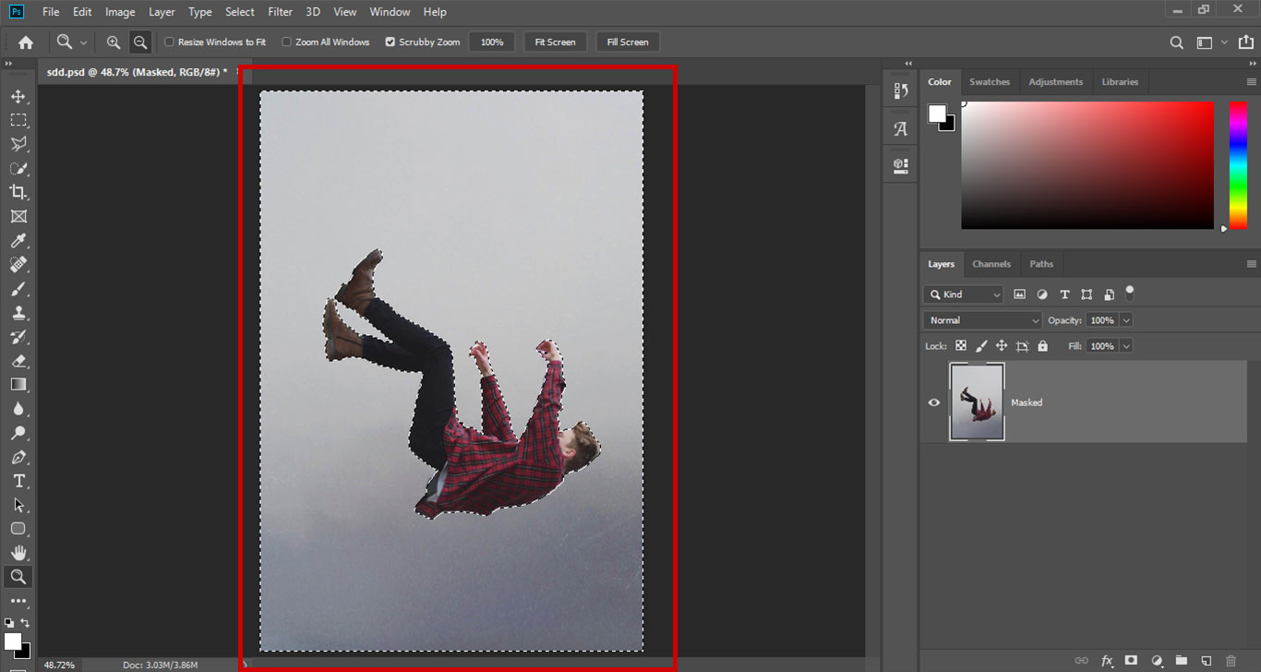Select the Clone Stamp tool
This screenshot has width=1261, height=672.
(18, 312)
